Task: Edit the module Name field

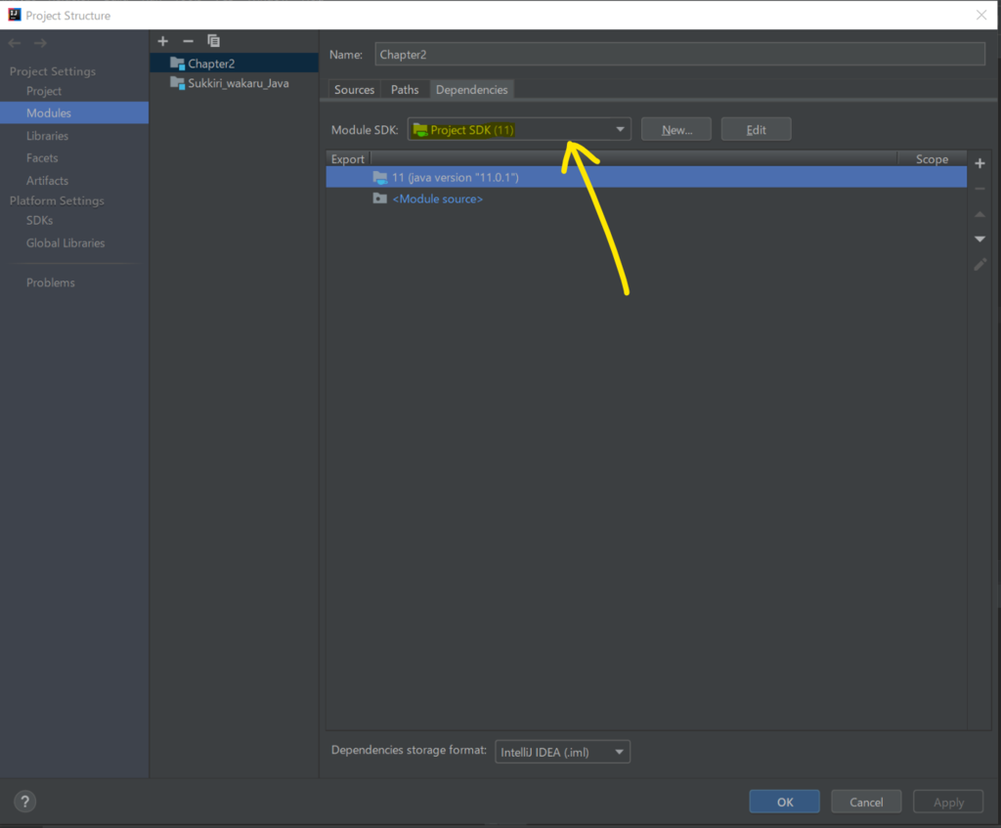Action: (x=680, y=55)
